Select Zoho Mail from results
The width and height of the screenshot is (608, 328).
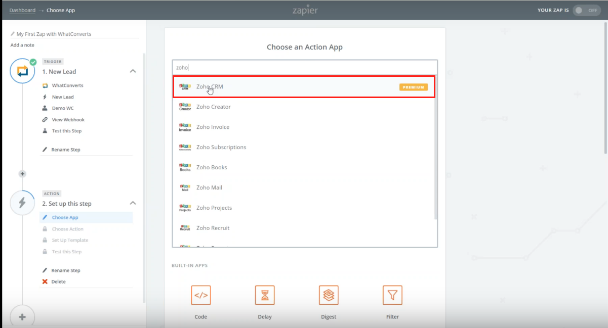point(304,188)
